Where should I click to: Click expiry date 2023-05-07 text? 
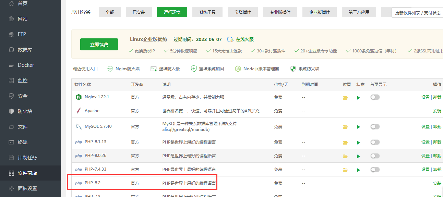(x=209, y=39)
